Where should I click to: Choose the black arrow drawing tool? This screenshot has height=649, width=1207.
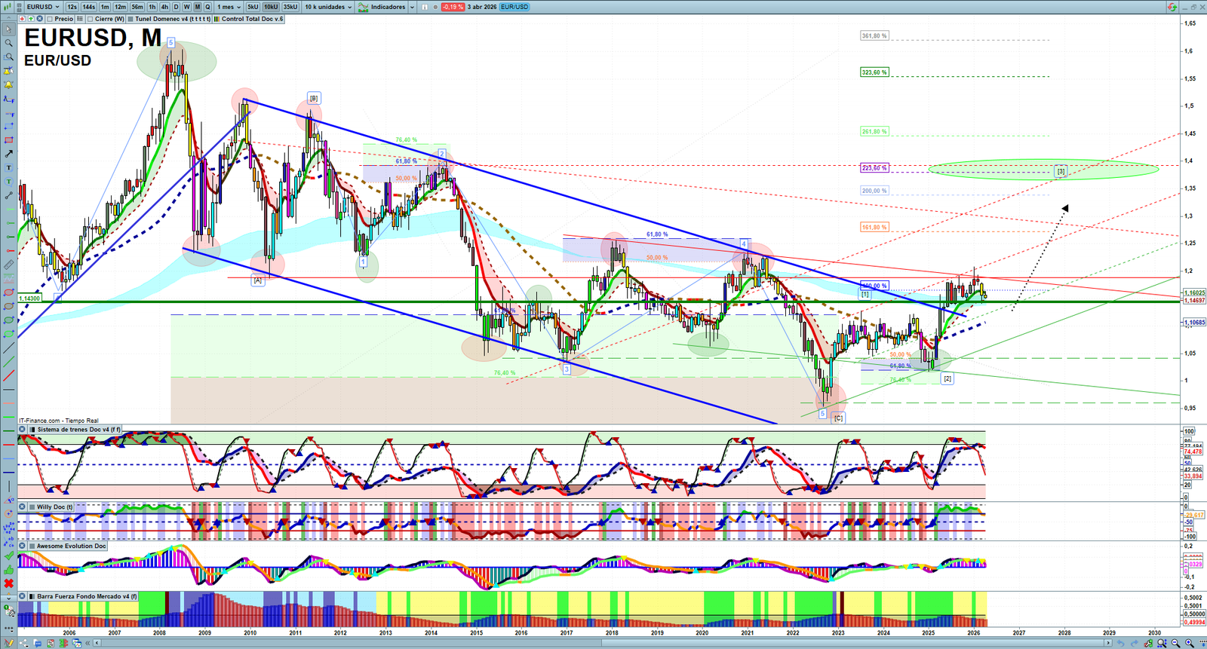(8, 154)
